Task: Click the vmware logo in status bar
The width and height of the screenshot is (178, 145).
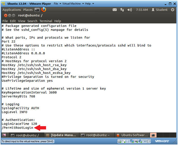Action: pos(162,141)
